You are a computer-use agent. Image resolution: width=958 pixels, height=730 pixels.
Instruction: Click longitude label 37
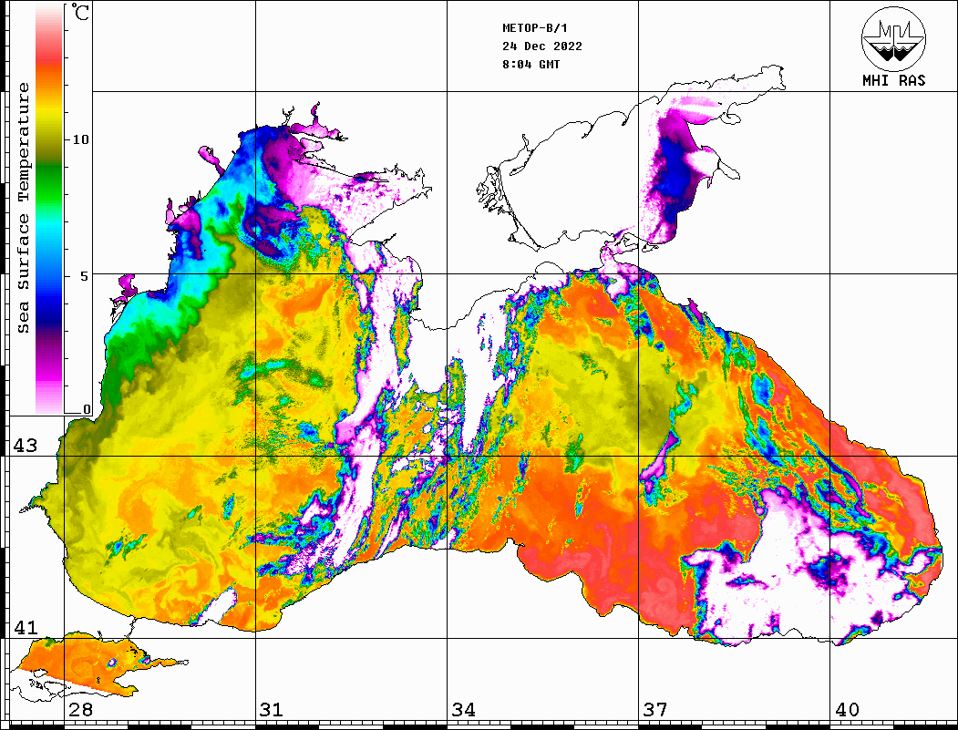point(654,710)
